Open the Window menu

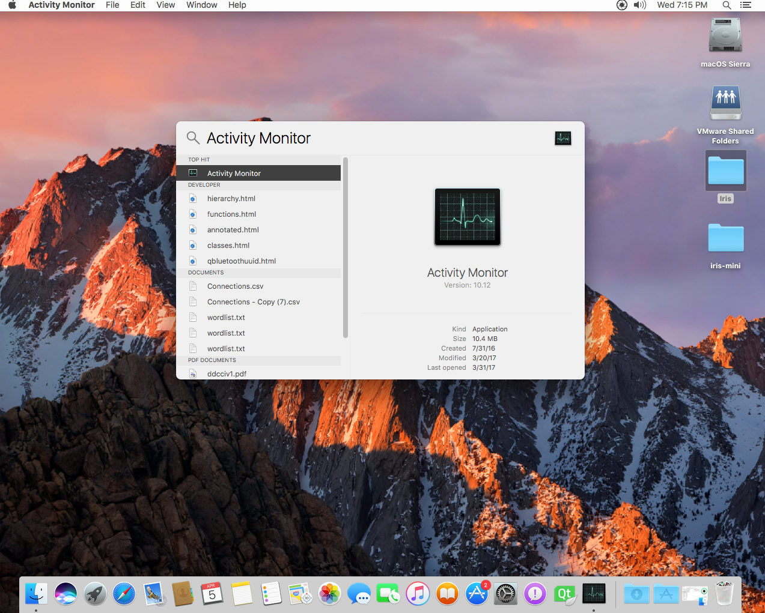pos(202,5)
